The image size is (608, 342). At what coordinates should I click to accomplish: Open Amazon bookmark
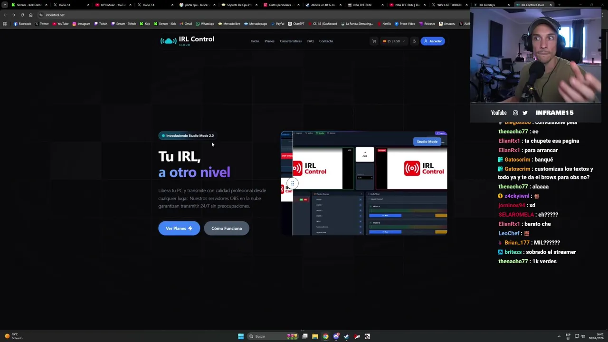pyautogui.click(x=446, y=24)
